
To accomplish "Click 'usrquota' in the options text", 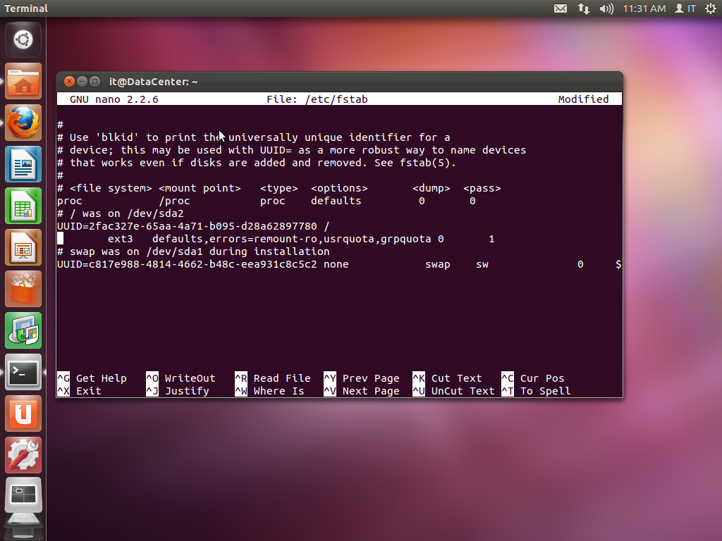I will 348,240.
